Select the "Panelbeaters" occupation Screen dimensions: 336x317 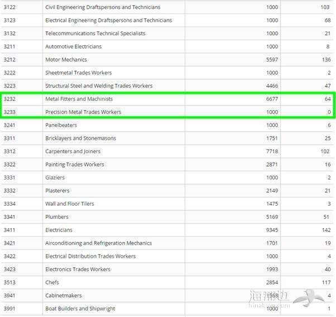[61, 125]
